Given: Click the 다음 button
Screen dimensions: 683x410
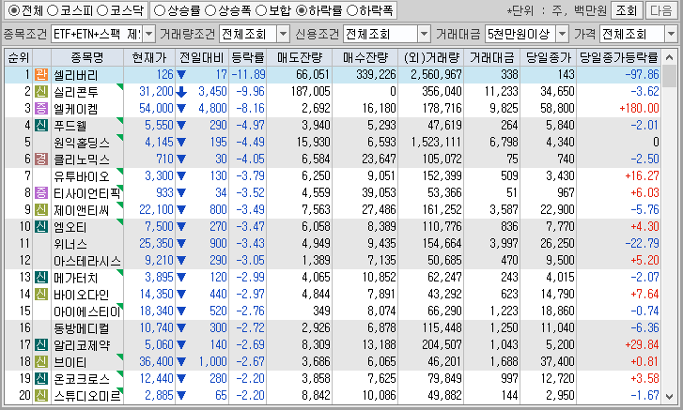Looking at the screenshot, I should (660, 10).
